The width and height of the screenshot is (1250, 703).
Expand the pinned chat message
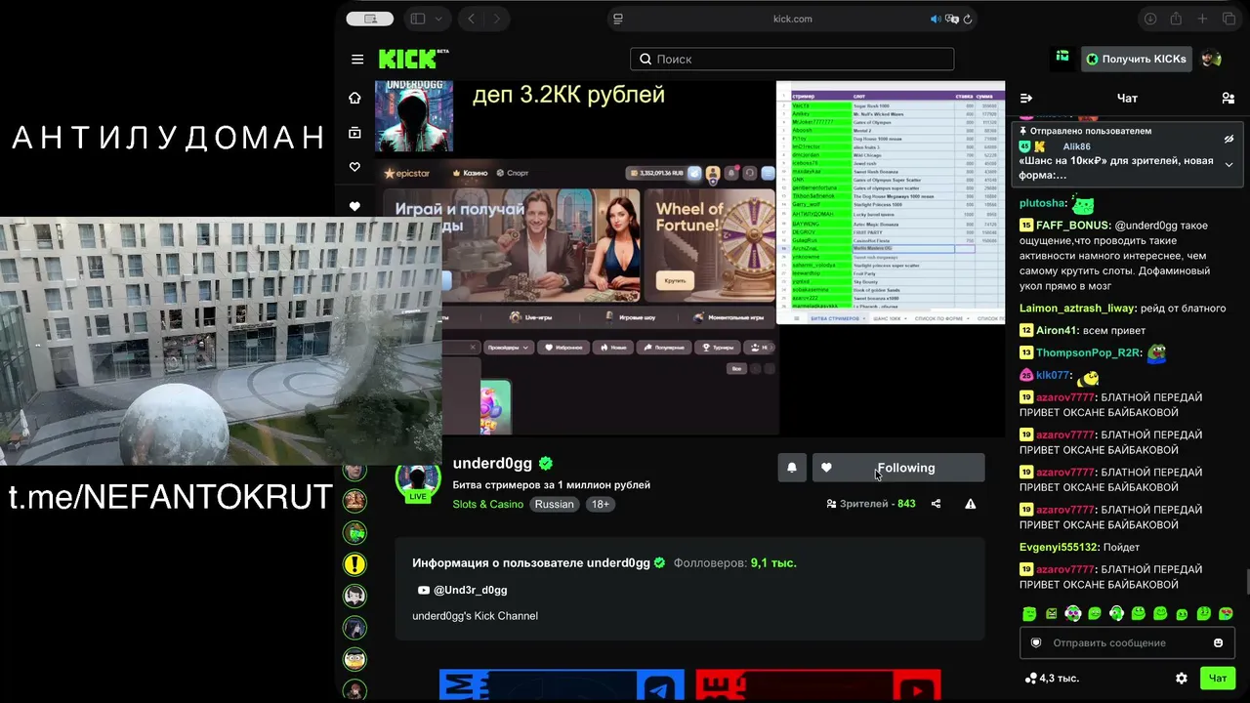tap(1229, 164)
